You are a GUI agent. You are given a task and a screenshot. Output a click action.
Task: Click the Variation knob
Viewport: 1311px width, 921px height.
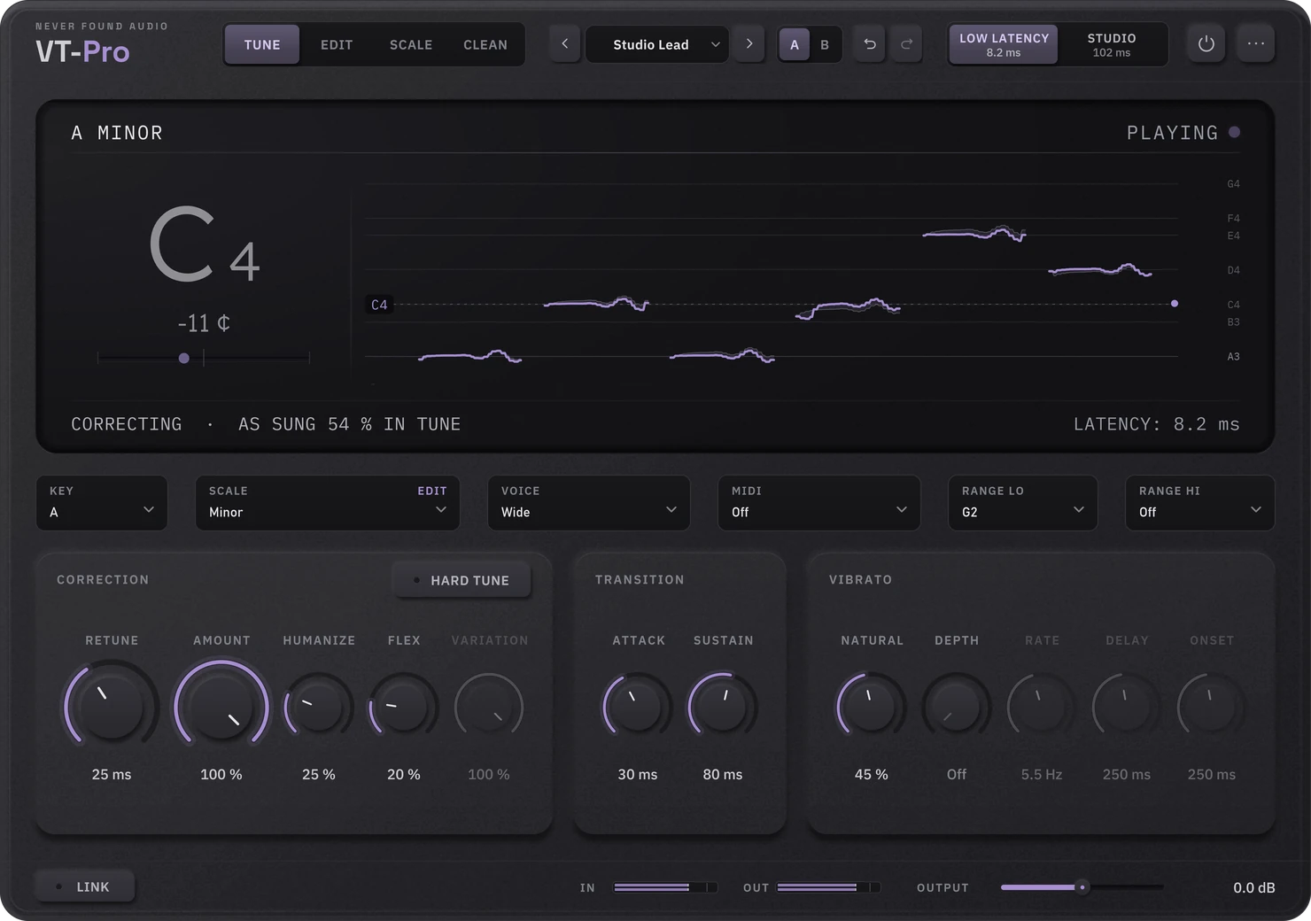489,707
